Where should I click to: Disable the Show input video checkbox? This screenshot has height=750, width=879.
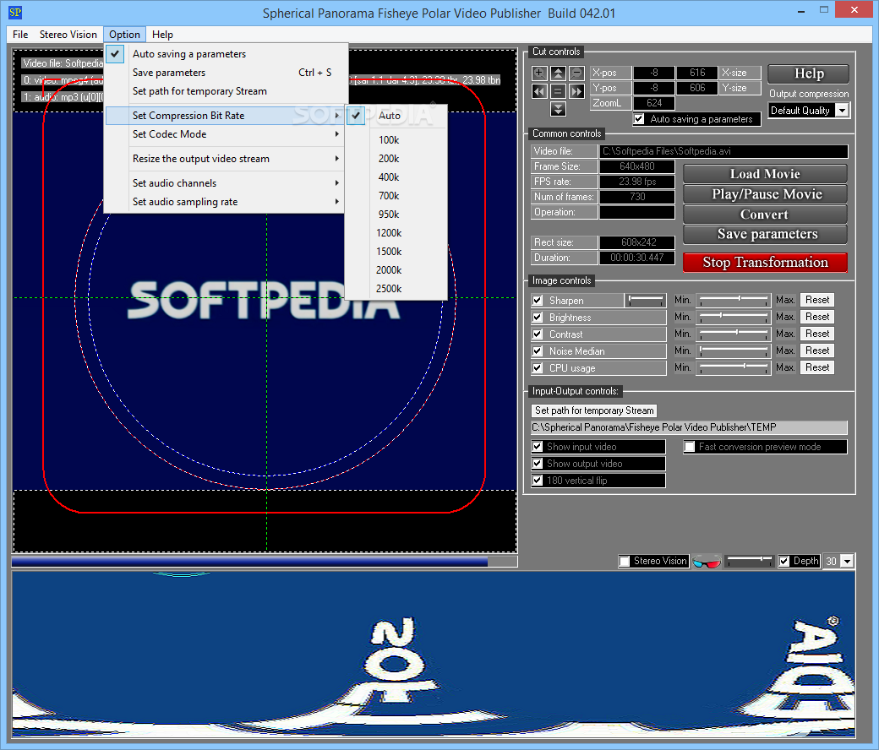537,447
